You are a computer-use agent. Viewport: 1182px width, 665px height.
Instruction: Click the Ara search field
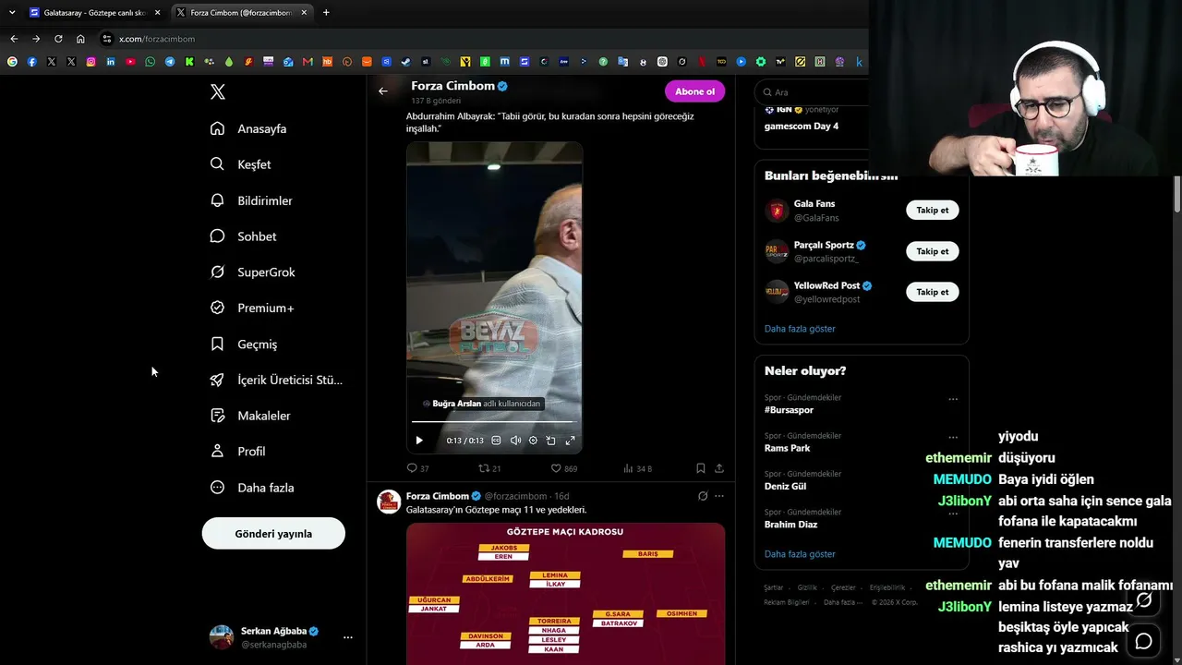point(813,92)
